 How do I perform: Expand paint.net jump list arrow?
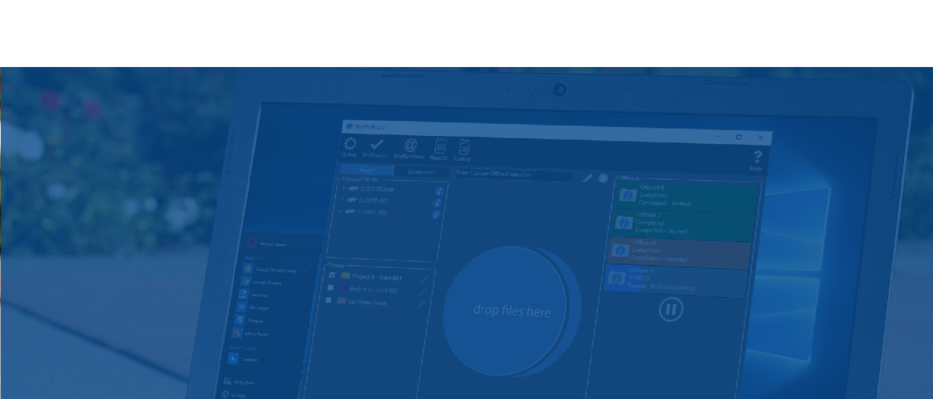[301, 297]
